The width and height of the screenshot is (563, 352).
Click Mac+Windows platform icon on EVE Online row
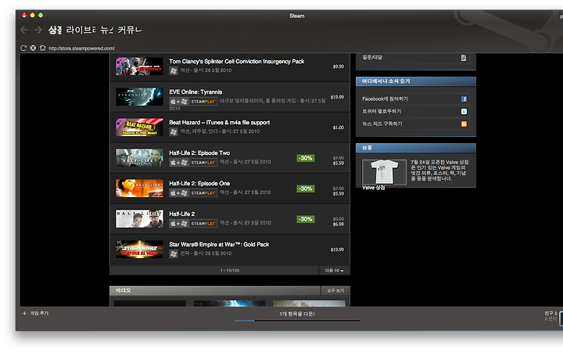[179, 101]
